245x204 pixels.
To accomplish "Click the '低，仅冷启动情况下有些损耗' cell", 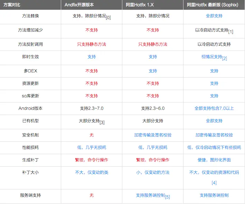I will click(x=214, y=147).
